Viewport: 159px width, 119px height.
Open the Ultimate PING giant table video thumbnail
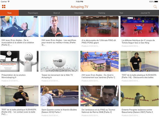point(99,26)
